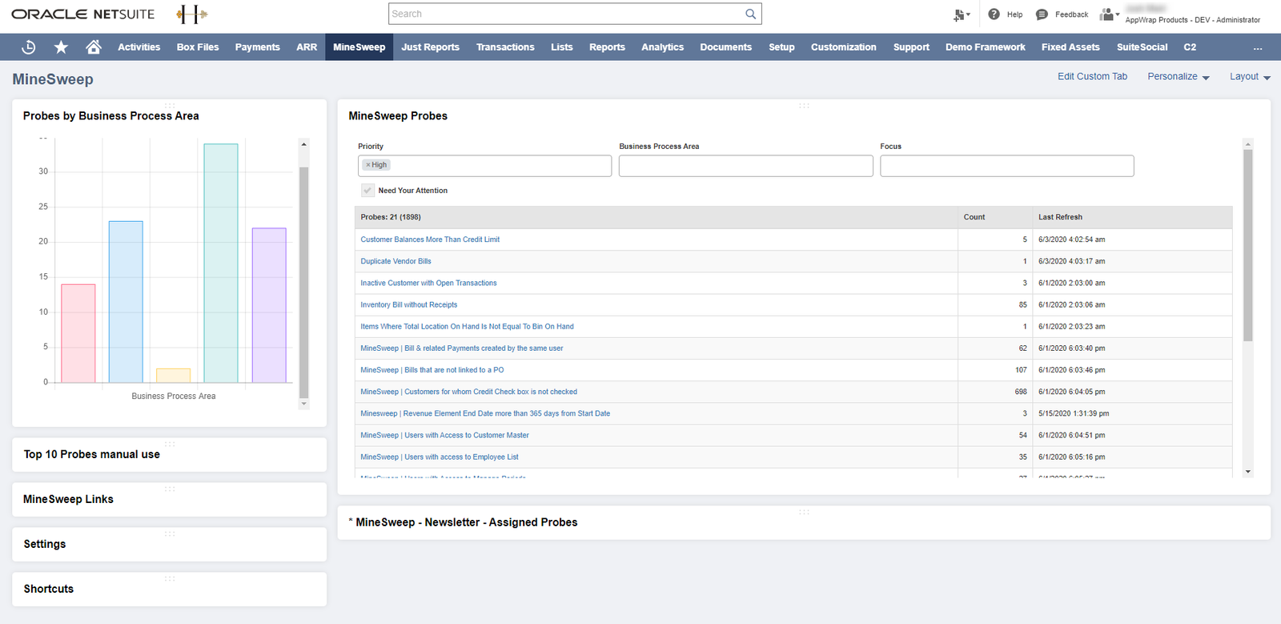Open Customers Credit Check box not checked probe
This screenshot has width=1281, height=624.
click(x=468, y=392)
